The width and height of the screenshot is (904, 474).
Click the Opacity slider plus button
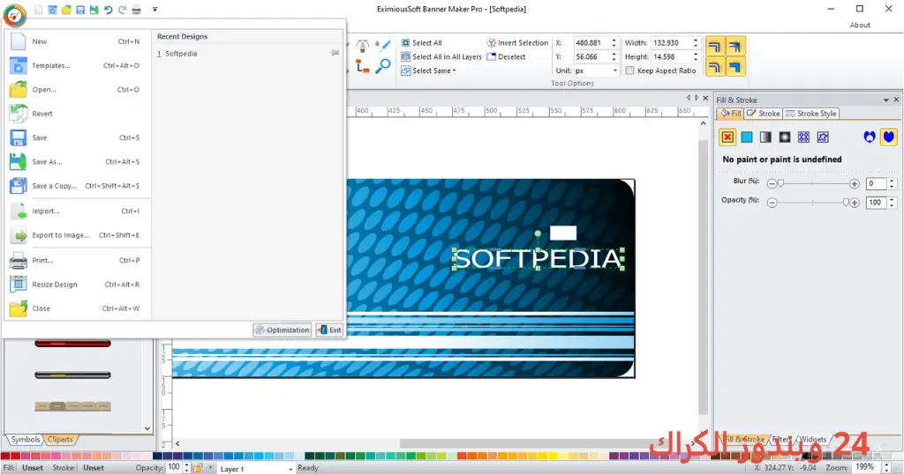click(855, 203)
